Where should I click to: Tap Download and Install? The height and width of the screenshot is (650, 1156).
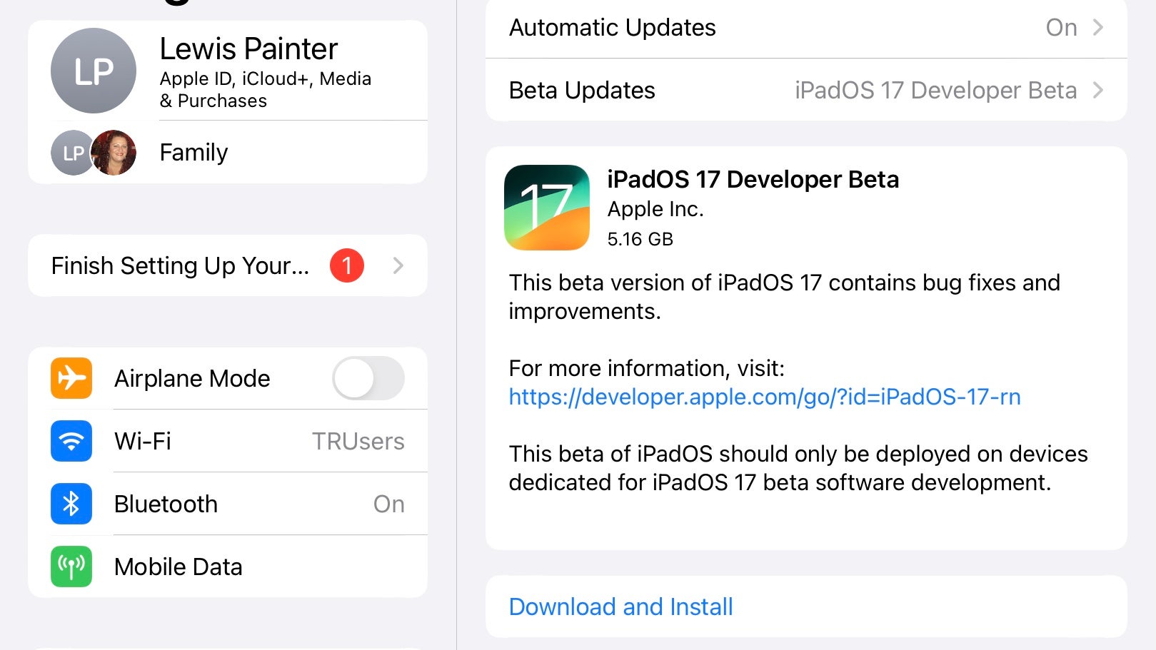[x=620, y=606]
